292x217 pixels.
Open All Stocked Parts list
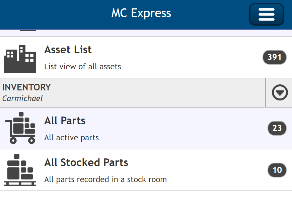(146, 170)
